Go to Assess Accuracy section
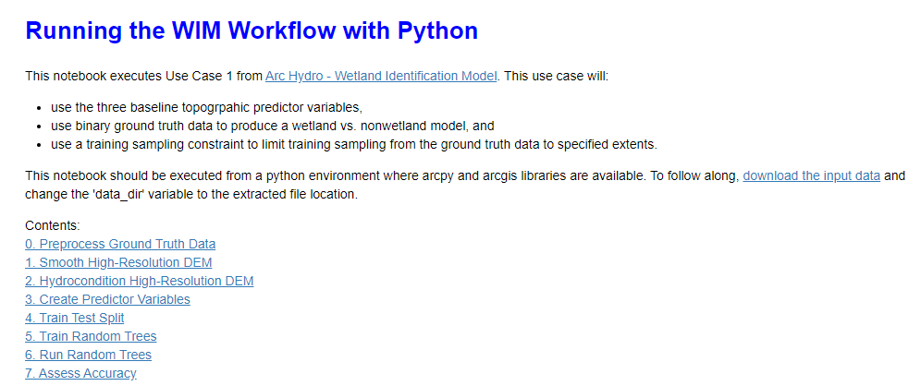The height and width of the screenshot is (386, 921). (x=80, y=373)
